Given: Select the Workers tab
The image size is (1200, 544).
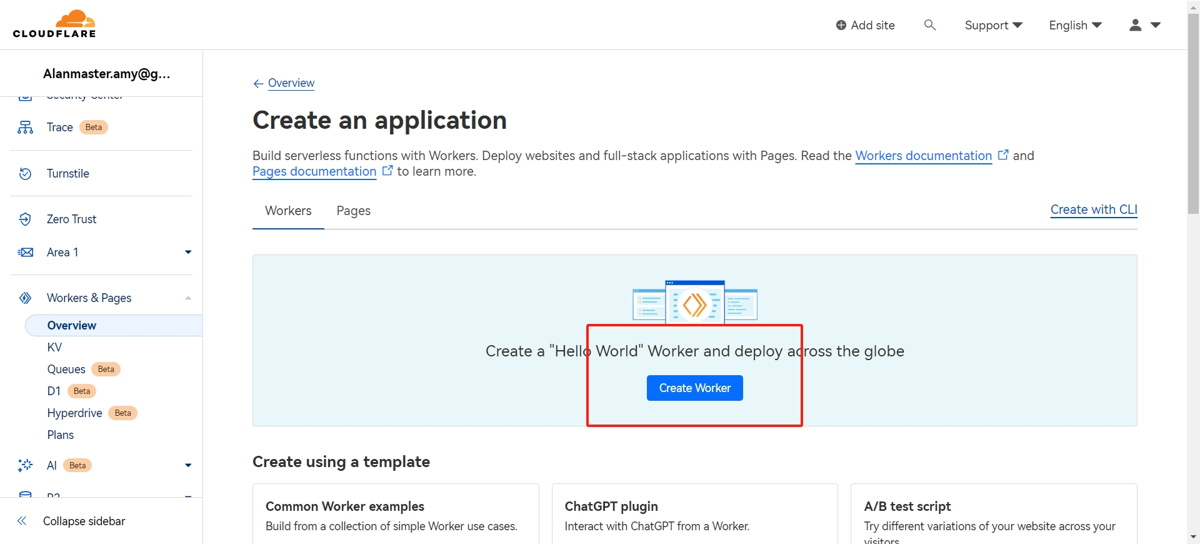Looking at the screenshot, I should click(288, 211).
